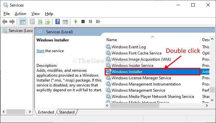Click gear icon of Windows Image Acquisition (WIA)

point(108,59)
